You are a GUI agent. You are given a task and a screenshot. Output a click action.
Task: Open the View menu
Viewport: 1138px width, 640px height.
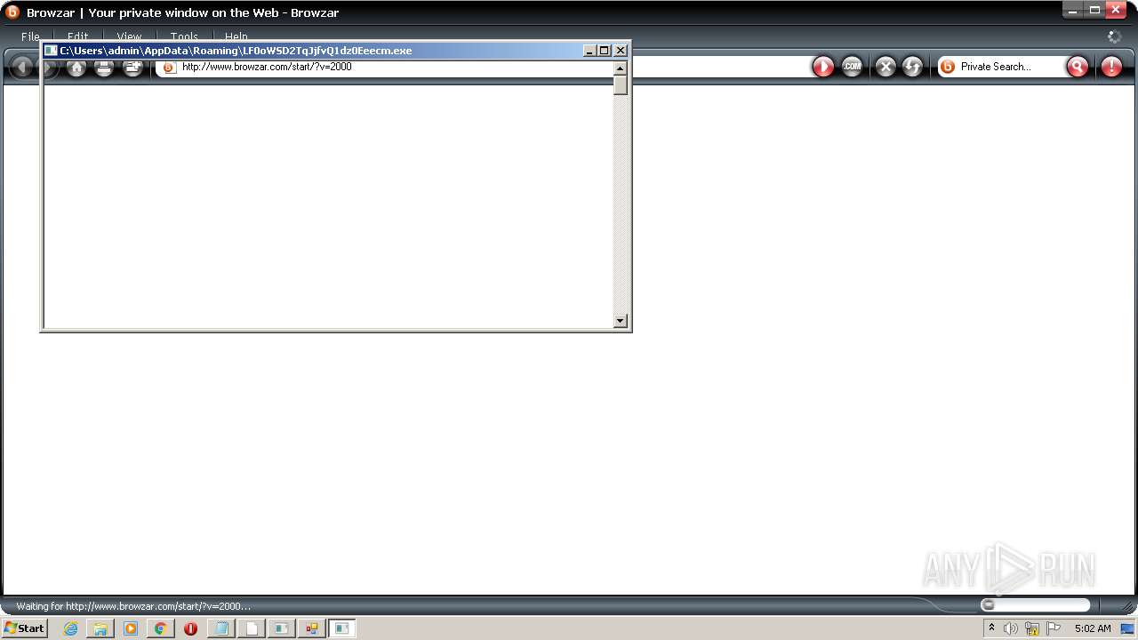130,36
